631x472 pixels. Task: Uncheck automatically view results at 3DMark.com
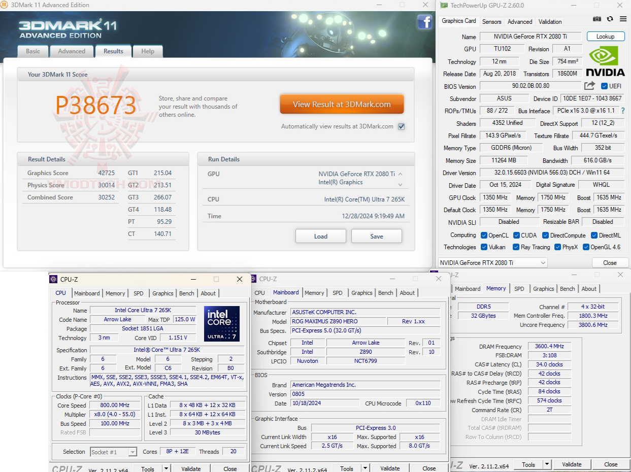click(x=402, y=126)
